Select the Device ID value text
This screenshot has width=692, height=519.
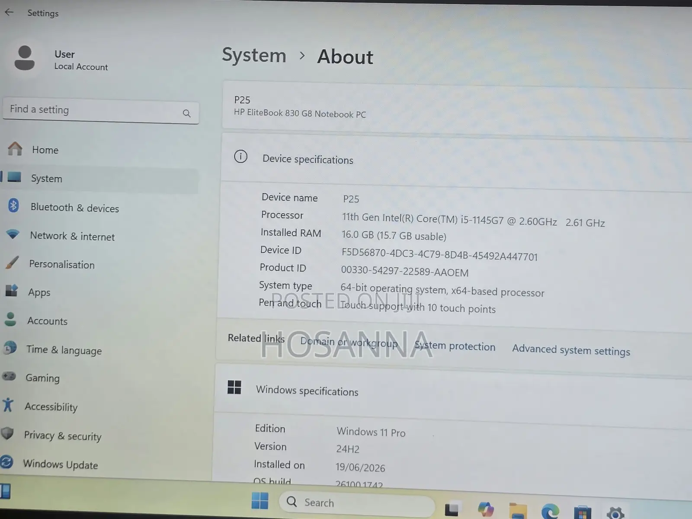click(439, 254)
